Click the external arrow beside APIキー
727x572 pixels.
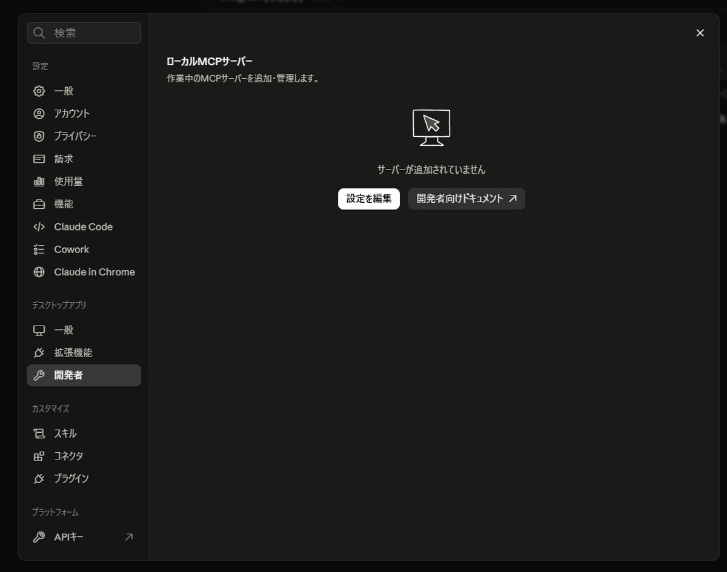tap(128, 537)
